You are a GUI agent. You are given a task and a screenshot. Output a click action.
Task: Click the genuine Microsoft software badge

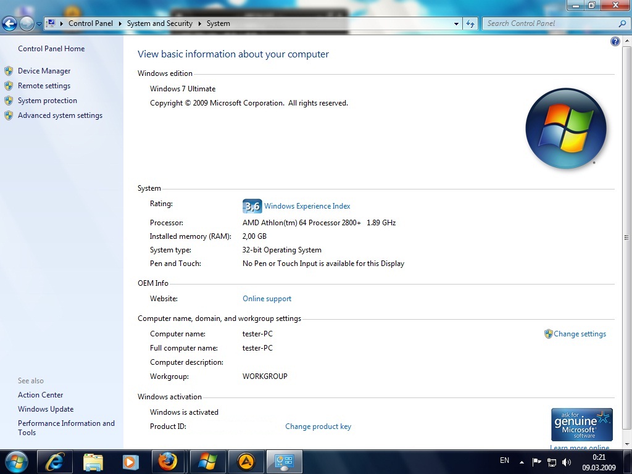[582, 425]
